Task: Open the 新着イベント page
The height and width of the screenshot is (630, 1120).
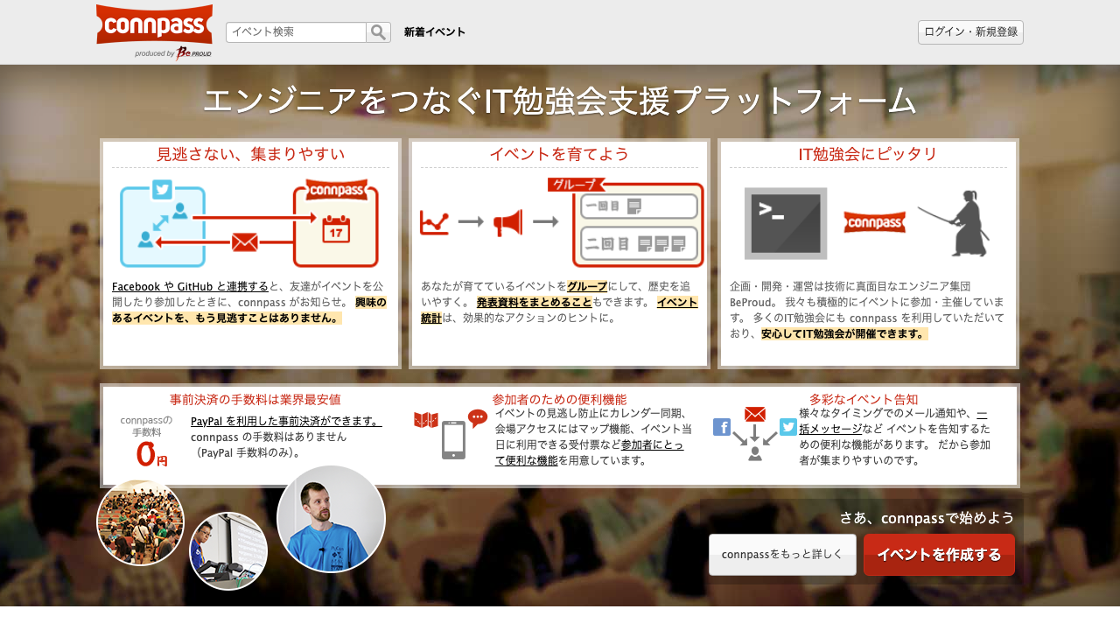Action: [434, 31]
